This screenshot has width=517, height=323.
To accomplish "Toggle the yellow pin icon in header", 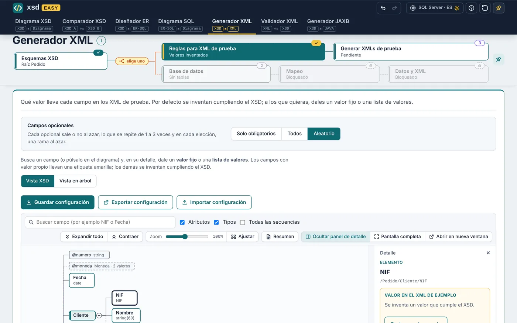I will point(499,8).
